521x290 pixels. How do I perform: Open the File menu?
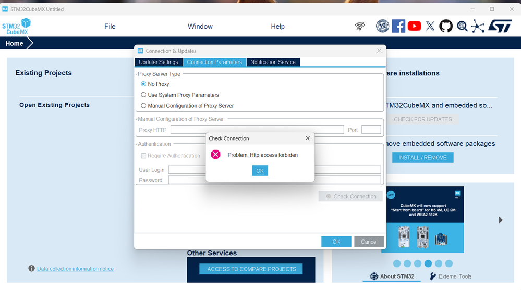click(x=110, y=26)
